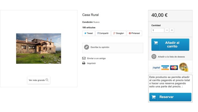Share on Google+ button

(x=119, y=33)
